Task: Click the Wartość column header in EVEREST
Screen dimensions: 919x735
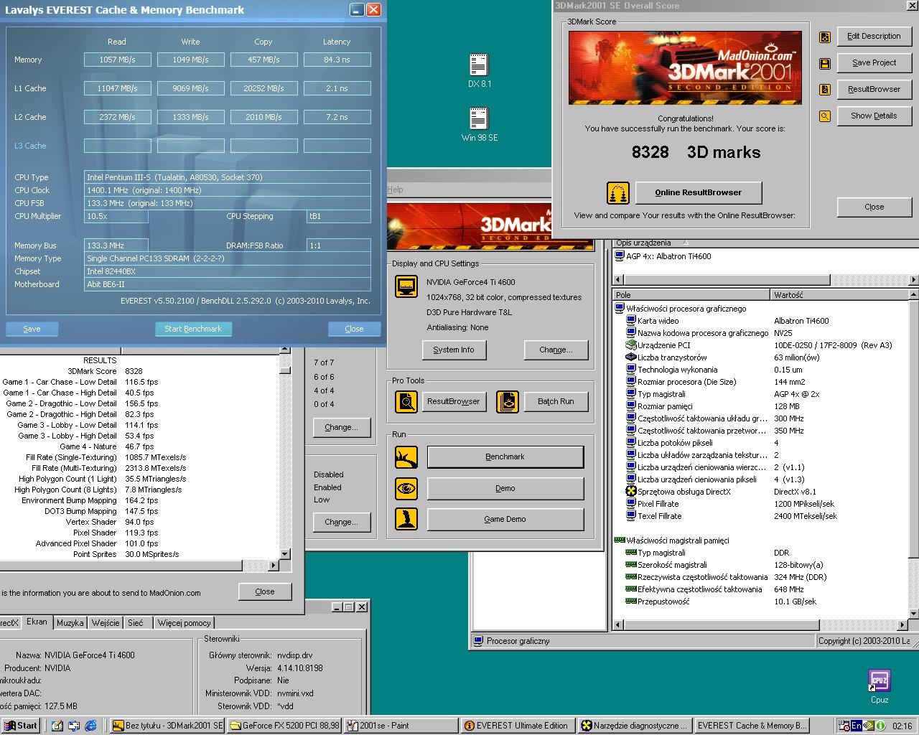Action: pyautogui.click(x=839, y=295)
